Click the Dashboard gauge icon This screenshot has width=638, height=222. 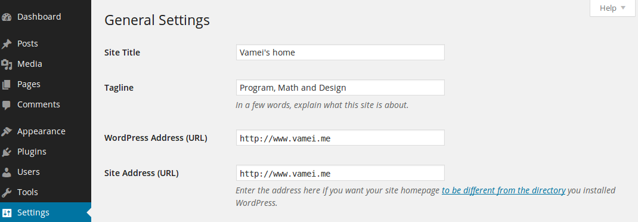pyautogui.click(x=7, y=17)
